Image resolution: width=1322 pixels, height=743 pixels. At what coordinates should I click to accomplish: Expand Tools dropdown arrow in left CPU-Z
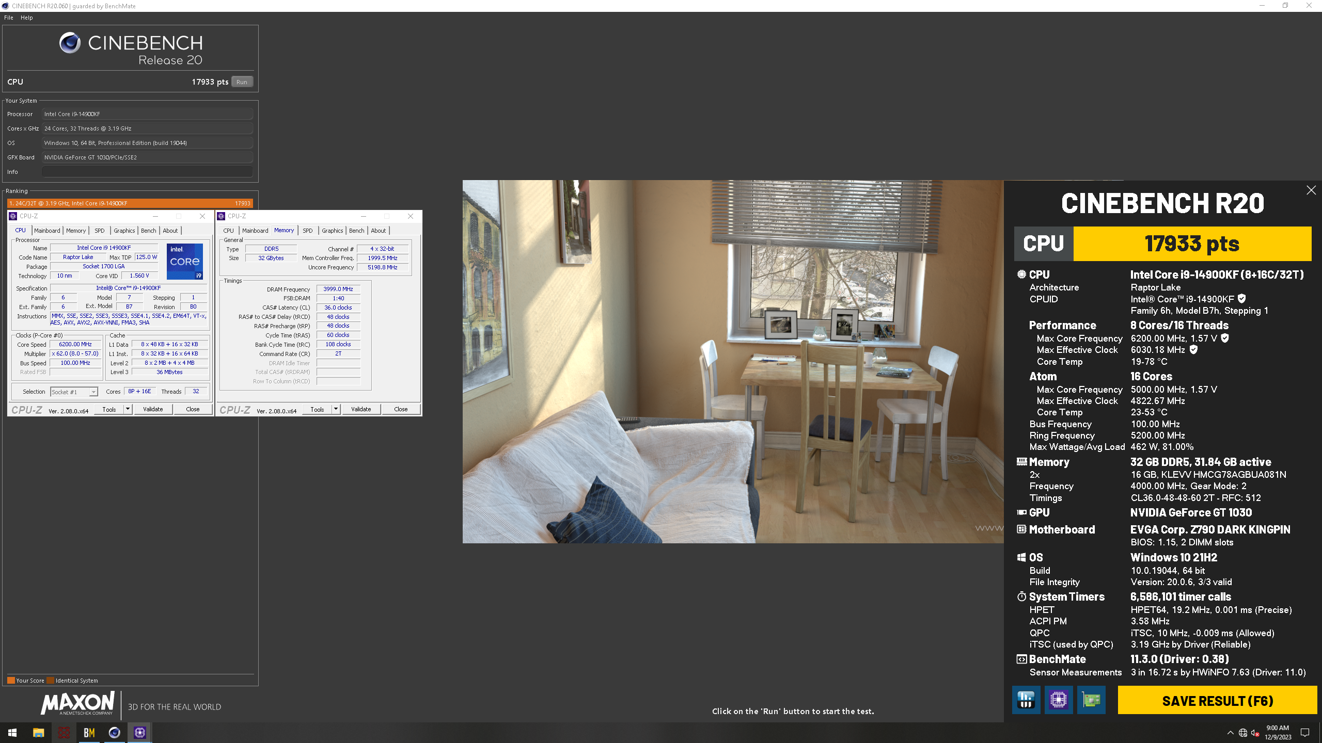pos(128,409)
